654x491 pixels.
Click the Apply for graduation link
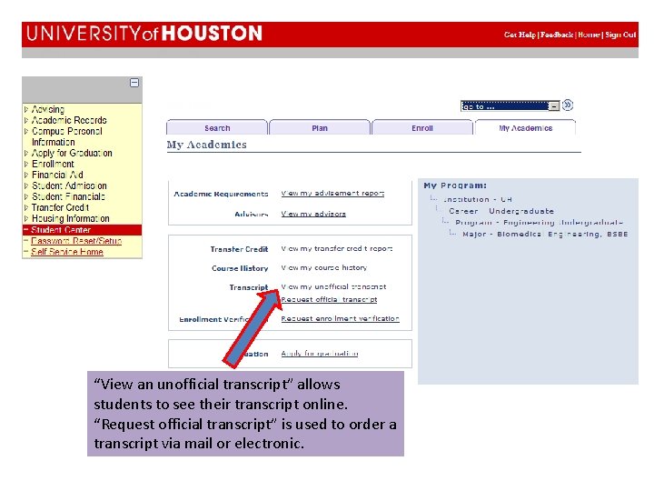click(320, 353)
